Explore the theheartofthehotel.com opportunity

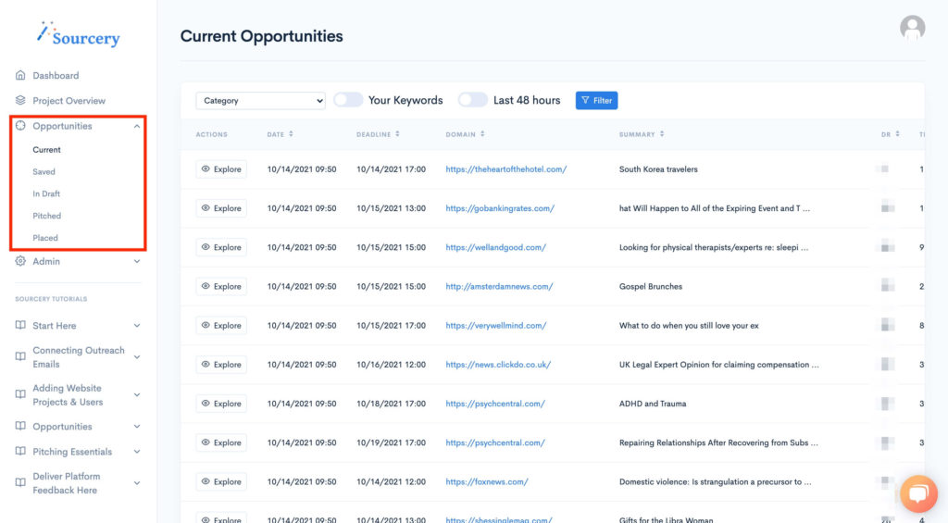pyautogui.click(x=221, y=169)
